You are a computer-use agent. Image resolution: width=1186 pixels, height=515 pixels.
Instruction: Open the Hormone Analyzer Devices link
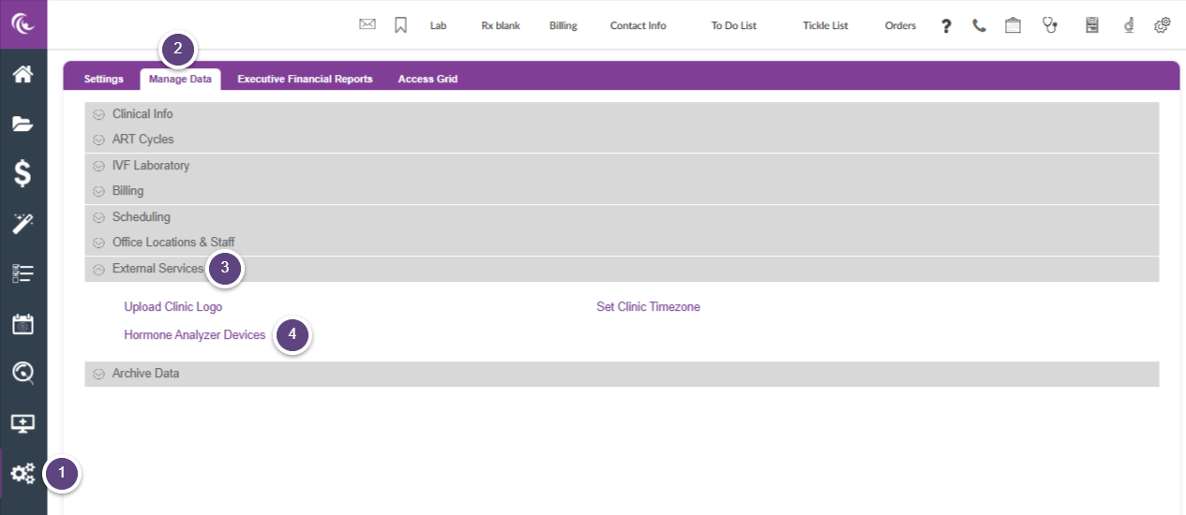195,335
